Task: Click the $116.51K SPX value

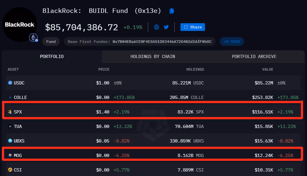Action: pyautogui.click(x=262, y=112)
